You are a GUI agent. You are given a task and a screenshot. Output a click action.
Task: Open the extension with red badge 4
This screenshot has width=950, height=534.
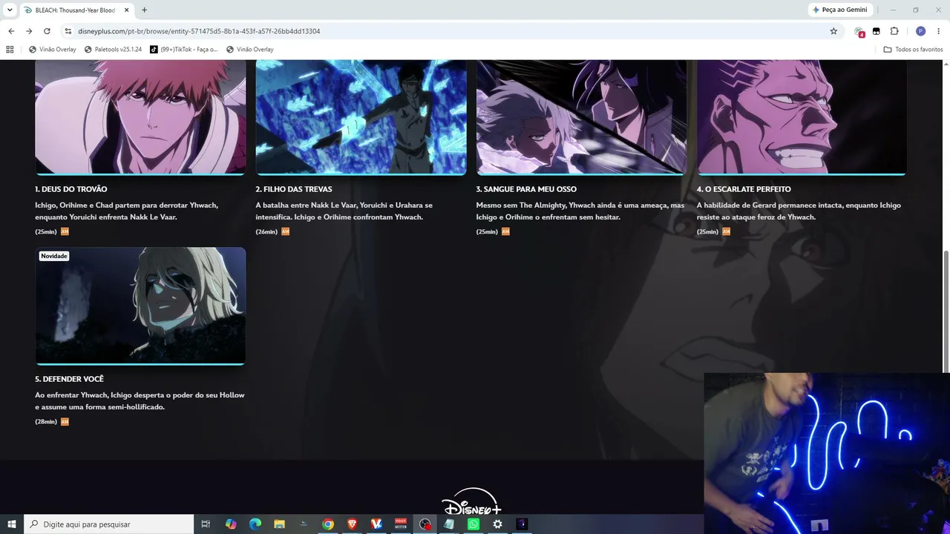859,31
